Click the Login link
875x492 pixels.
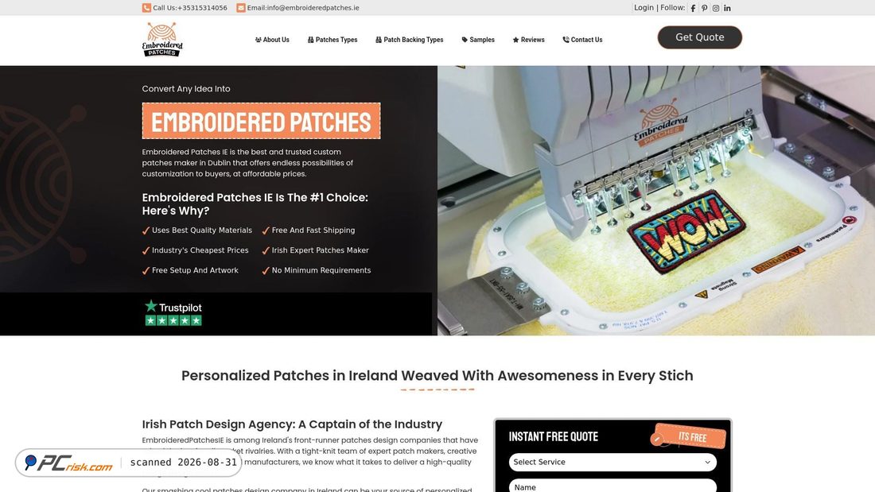644,8
